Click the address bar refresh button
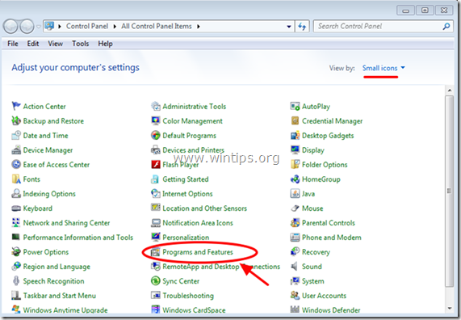 (x=302, y=27)
